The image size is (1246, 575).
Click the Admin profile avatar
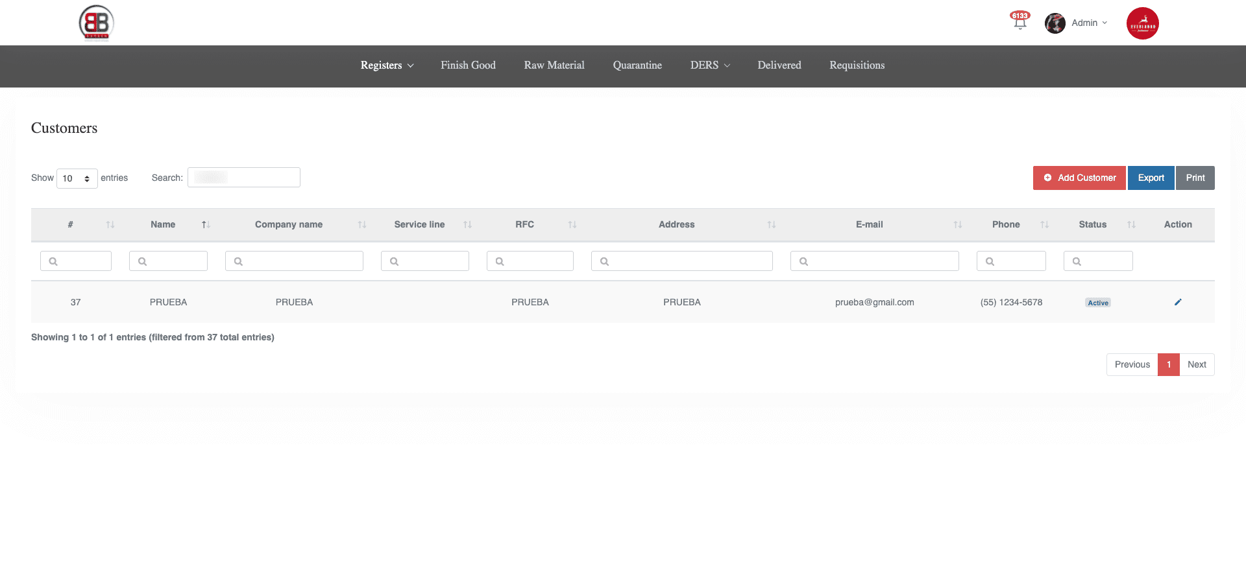click(1055, 23)
